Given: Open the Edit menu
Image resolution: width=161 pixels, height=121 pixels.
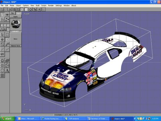Looking at the screenshot, I should [7, 5].
